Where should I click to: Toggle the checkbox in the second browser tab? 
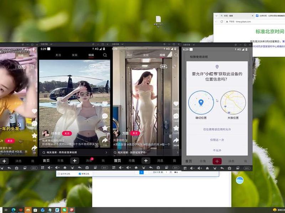click(x=257, y=16)
